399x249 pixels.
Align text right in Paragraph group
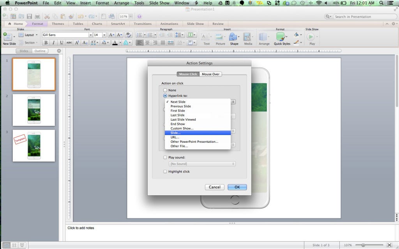pyautogui.click(x=155, y=43)
